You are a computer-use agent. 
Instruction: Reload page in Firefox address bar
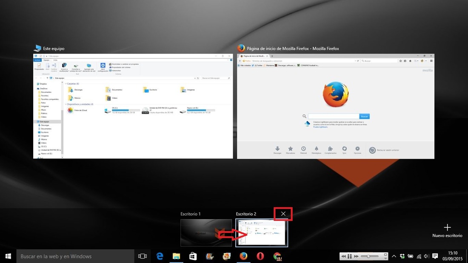(358, 61)
